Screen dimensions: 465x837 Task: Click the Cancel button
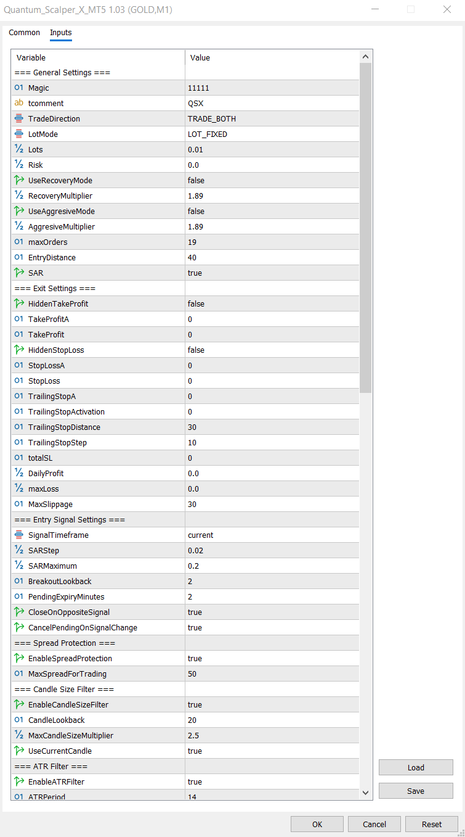point(374,824)
